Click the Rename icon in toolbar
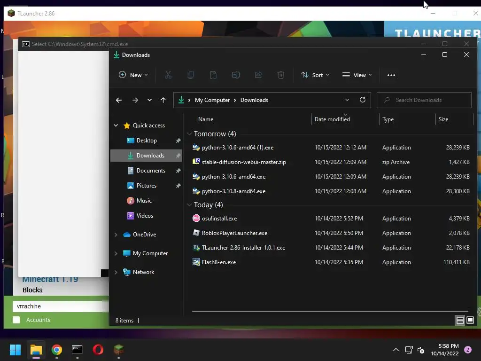481x361 pixels. click(x=236, y=75)
